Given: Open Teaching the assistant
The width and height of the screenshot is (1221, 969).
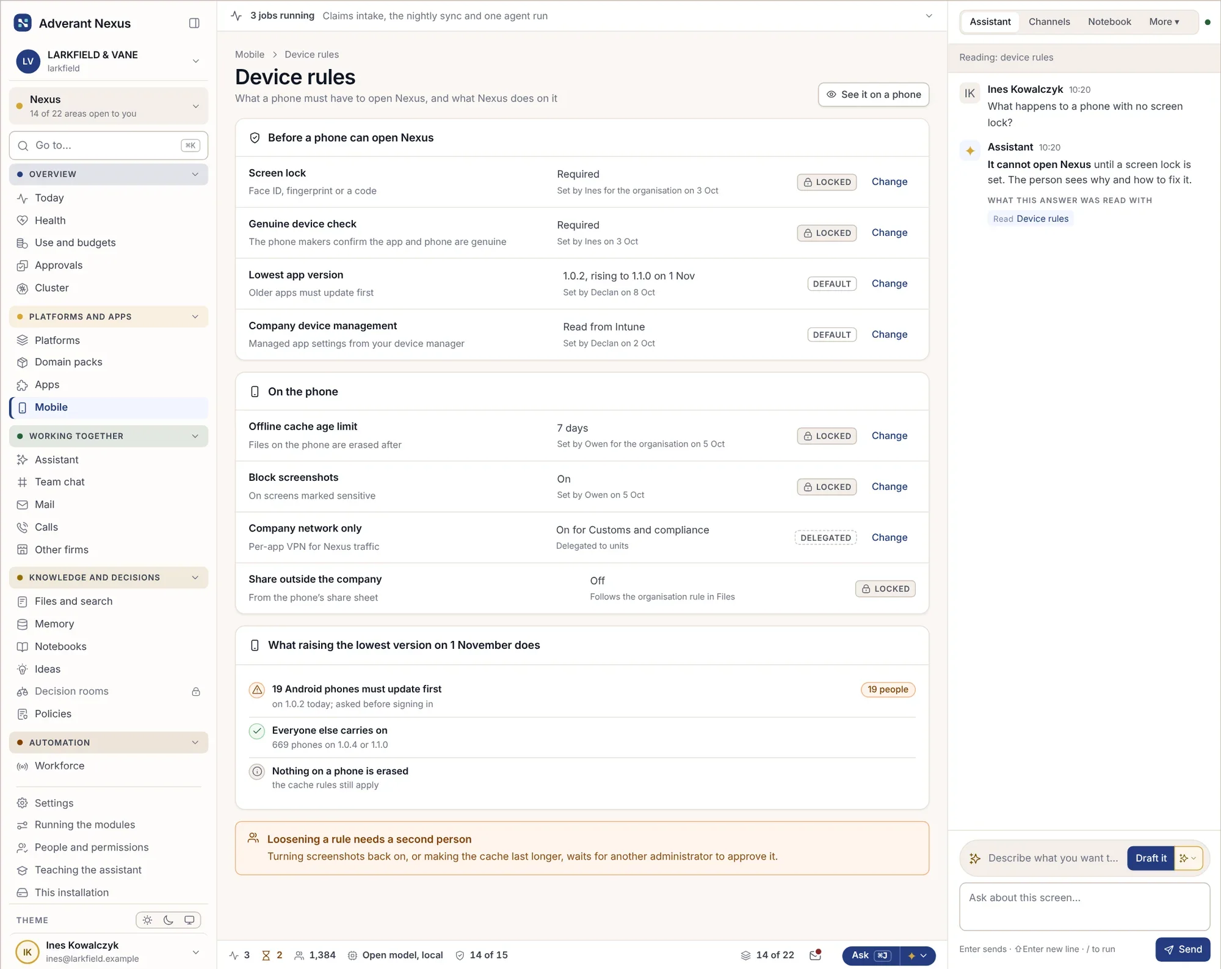Looking at the screenshot, I should 88,870.
